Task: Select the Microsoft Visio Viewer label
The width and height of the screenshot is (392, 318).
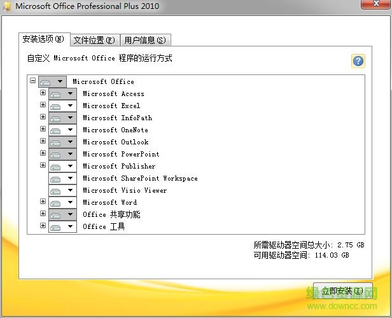Action: pyautogui.click(x=125, y=191)
